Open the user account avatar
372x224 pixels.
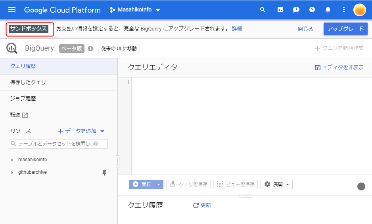point(359,10)
